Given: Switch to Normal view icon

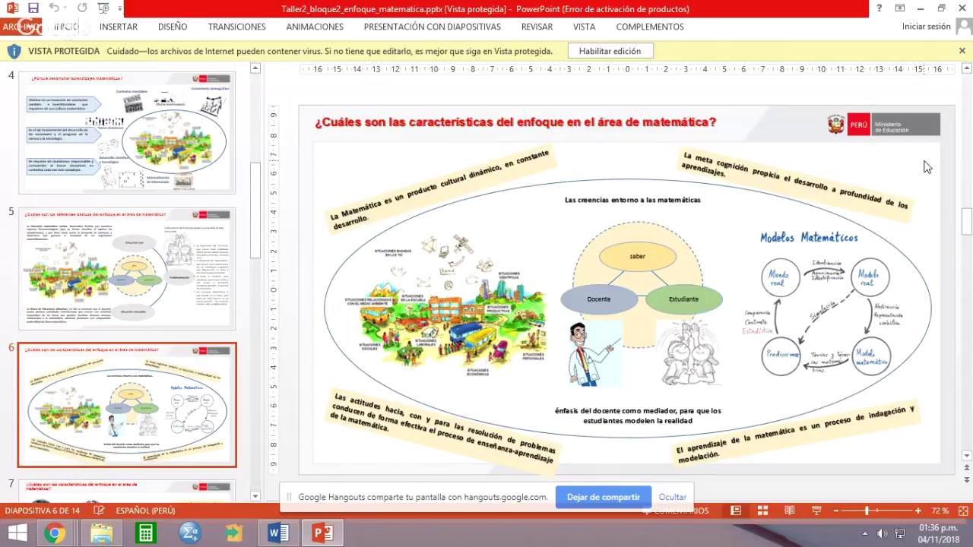Looking at the screenshot, I should click(735, 511).
